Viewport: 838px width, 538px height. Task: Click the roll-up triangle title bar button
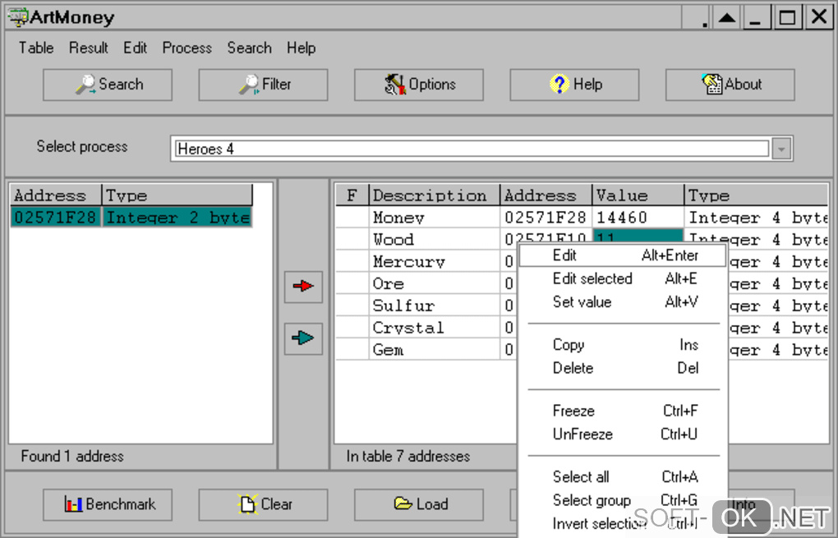(727, 17)
